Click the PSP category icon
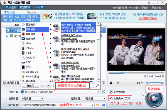 click(x=23, y=62)
